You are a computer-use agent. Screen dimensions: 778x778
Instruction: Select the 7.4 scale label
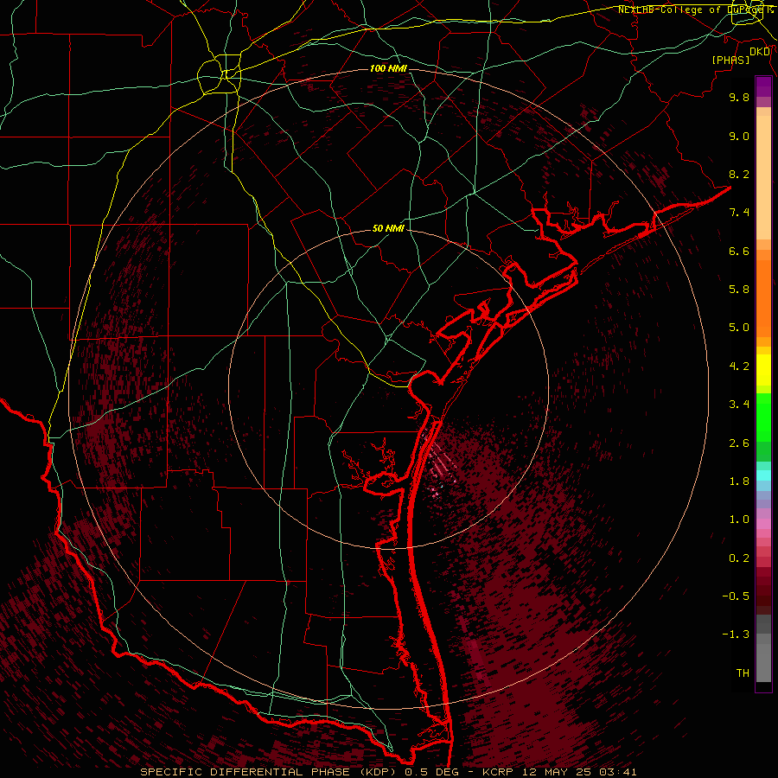click(x=739, y=213)
